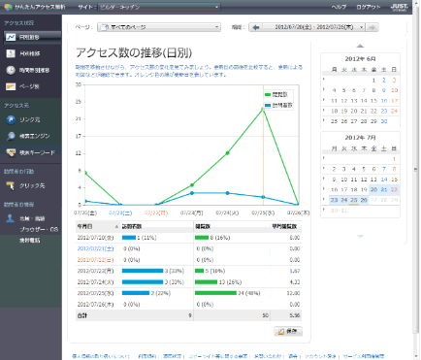Click green legend swatch for page views
The height and width of the screenshot is (360, 421).
[268, 95]
